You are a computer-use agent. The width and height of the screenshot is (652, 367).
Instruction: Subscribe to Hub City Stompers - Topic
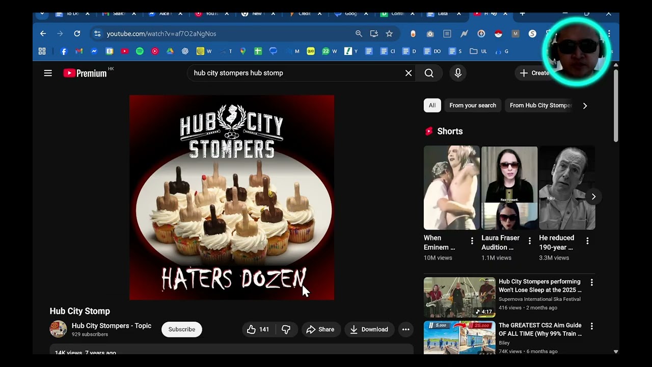pos(182,329)
